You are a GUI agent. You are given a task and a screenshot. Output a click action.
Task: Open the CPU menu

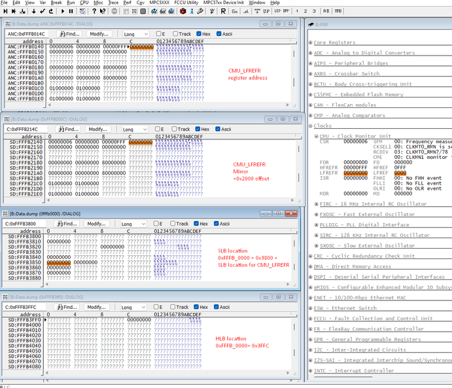pos(84,3)
